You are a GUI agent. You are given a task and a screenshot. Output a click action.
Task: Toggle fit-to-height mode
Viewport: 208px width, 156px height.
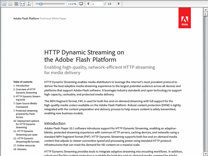pos(29,4)
